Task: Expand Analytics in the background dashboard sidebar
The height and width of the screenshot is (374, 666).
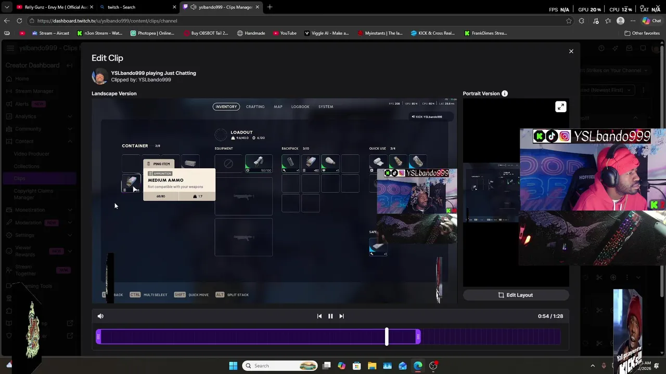Action: point(70,116)
